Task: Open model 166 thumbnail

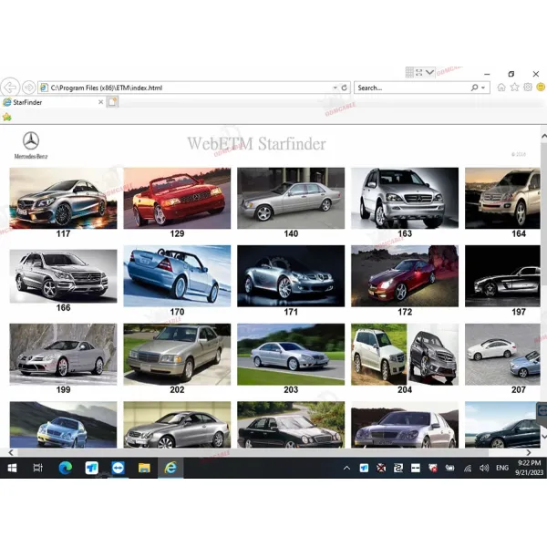Action: 63,276
